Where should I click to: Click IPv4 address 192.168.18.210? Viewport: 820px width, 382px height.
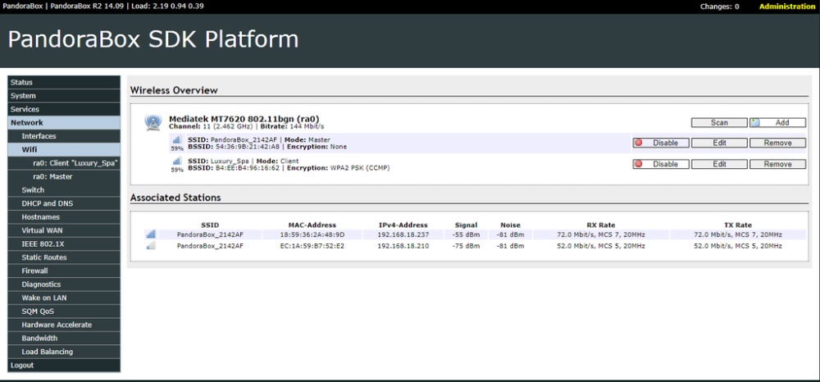click(x=403, y=246)
